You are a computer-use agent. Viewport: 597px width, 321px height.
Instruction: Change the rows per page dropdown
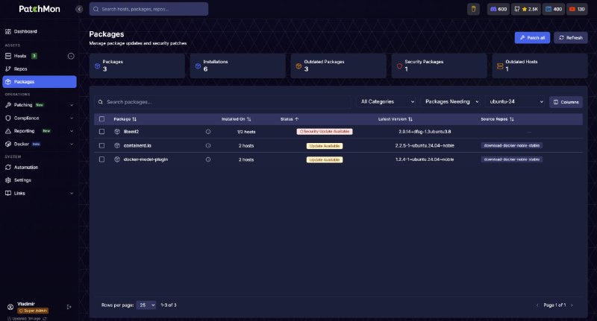(146, 305)
